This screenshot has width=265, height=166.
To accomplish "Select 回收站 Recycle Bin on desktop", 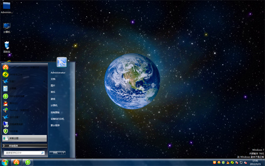I will click(7, 47).
